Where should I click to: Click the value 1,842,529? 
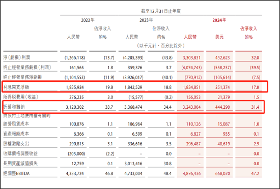(133, 87)
